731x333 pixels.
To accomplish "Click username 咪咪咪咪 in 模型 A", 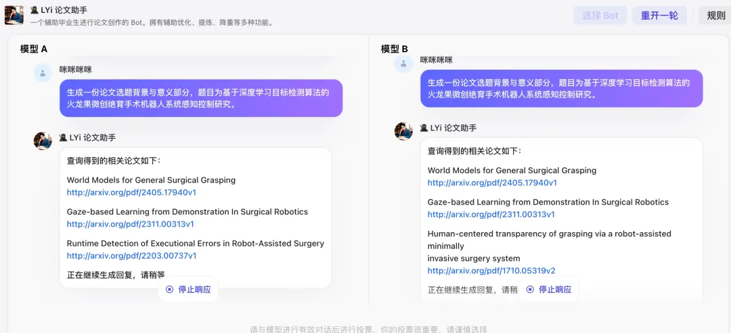I will coord(76,70).
